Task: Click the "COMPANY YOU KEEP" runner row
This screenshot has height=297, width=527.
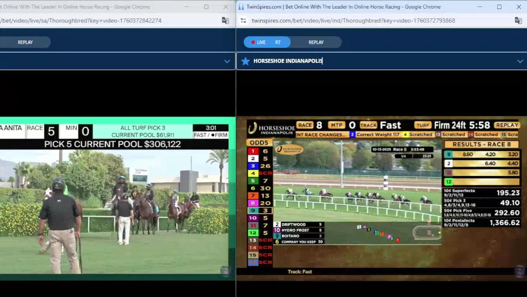Action: pos(299,242)
